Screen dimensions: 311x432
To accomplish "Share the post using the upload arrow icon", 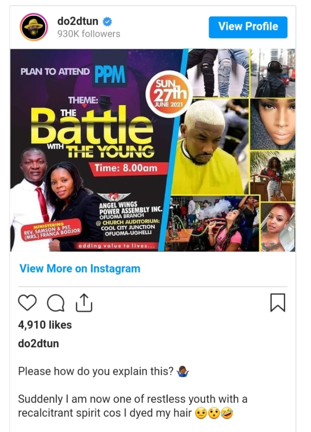I will (x=84, y=302).
